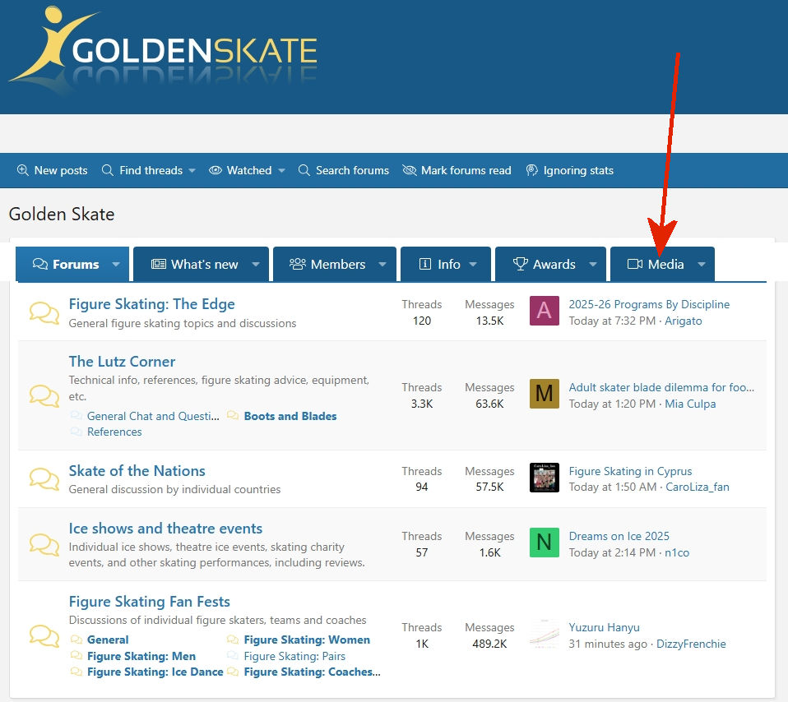The image size is (788, 702).
Task: Click the Mark forums read eye icon
Action: point(410,170)
